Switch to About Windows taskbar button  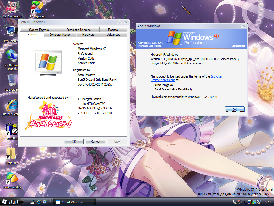(x=74, y=202)
